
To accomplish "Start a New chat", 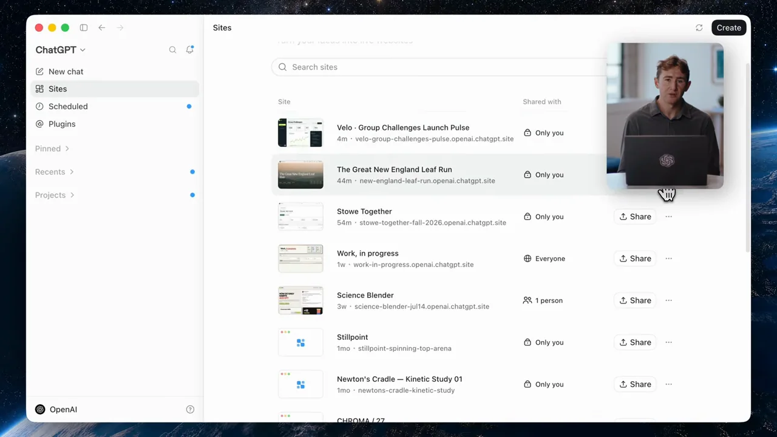I will (x=115, y=72).
